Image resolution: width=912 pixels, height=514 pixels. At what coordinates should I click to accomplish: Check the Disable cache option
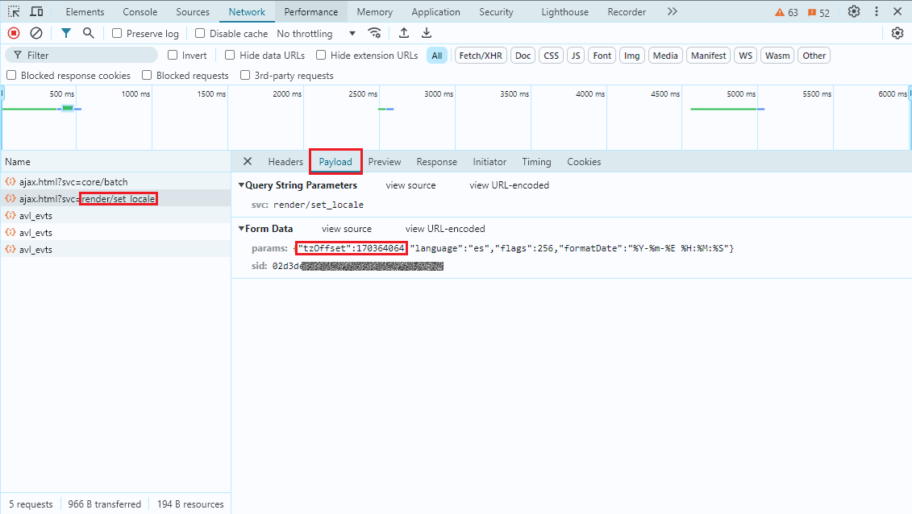click(x=200, y=34)
